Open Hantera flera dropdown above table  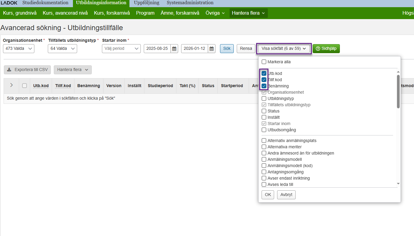point(73,70)
